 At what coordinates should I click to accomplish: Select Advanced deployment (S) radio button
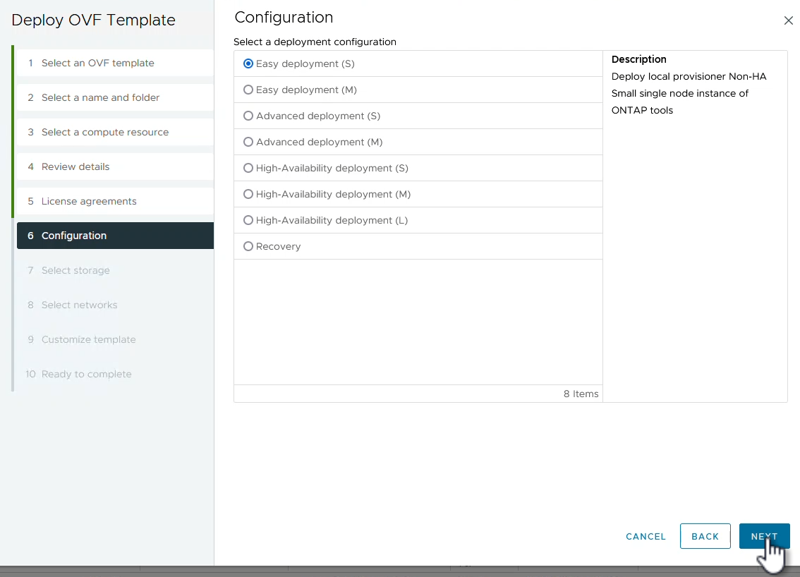[248, 116]
